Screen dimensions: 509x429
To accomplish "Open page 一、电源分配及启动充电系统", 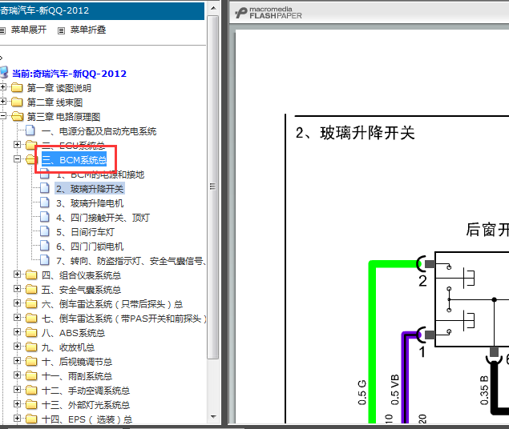I will click(x=99, y=131).
